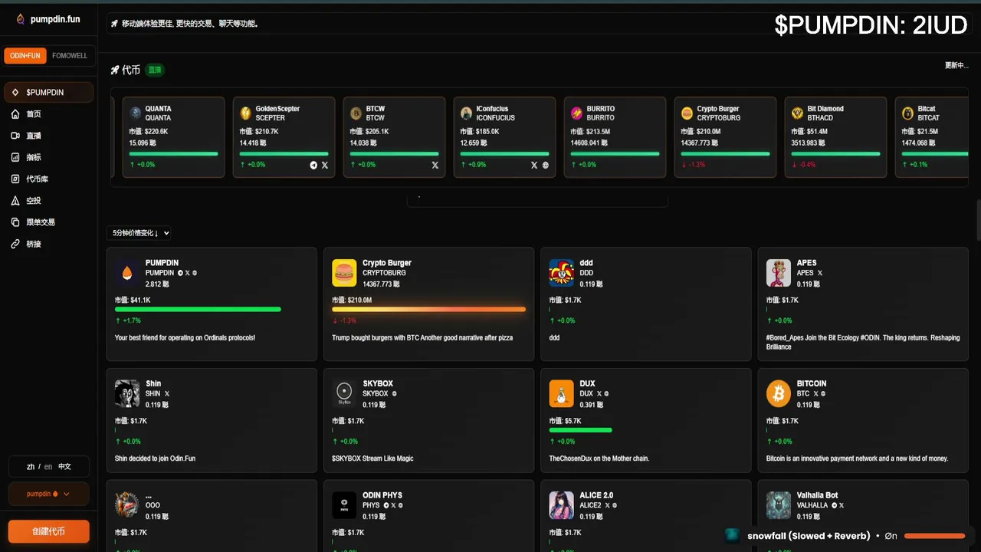Switch to the ODIN•FUN platform toggle
This screenshot has height=552, width=981.
pyautogui.click(x=25, y=56)
